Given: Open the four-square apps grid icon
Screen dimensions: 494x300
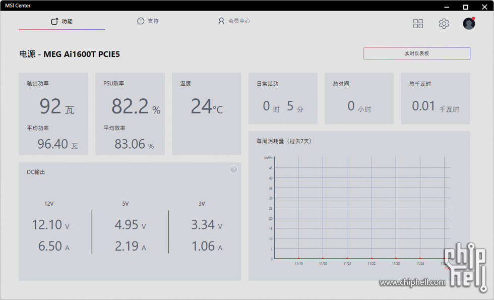Looking at the screenshot, I should coord(418,24).
